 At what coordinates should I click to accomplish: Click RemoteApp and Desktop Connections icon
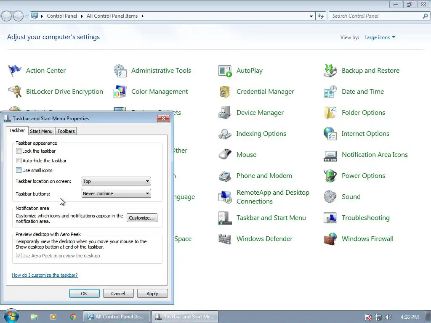coord(225,197)
